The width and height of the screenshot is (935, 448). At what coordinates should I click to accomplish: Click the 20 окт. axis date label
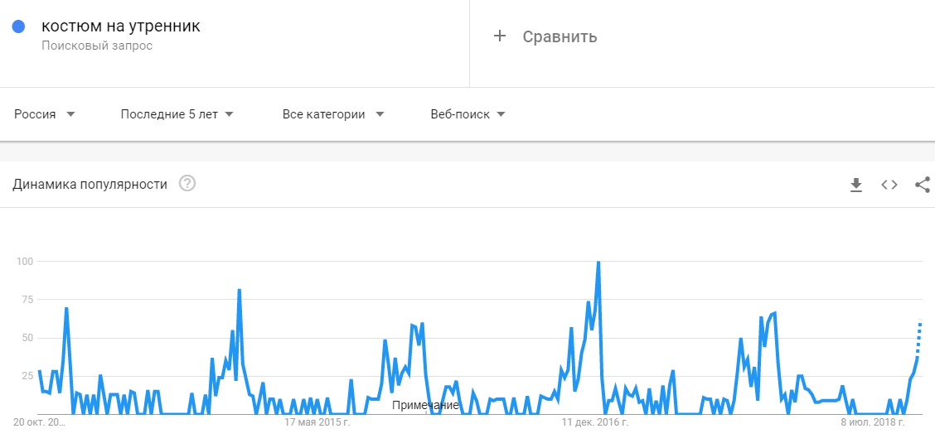[40, 422]
